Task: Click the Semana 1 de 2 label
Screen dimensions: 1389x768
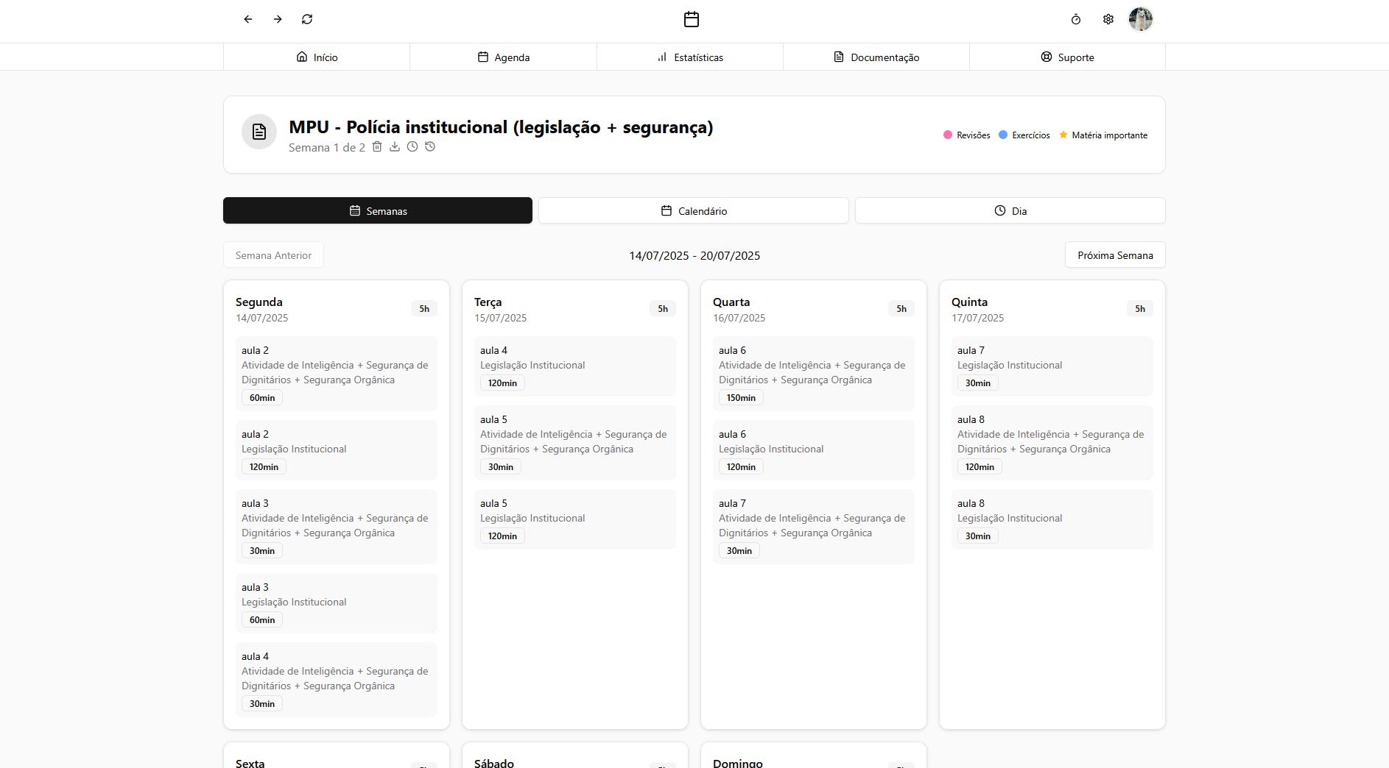Action: coord(327,147)
